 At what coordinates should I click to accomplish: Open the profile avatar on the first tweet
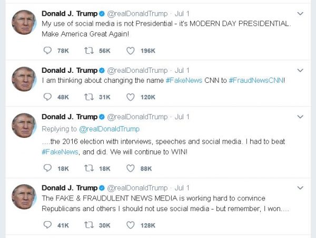coord(24,22)
